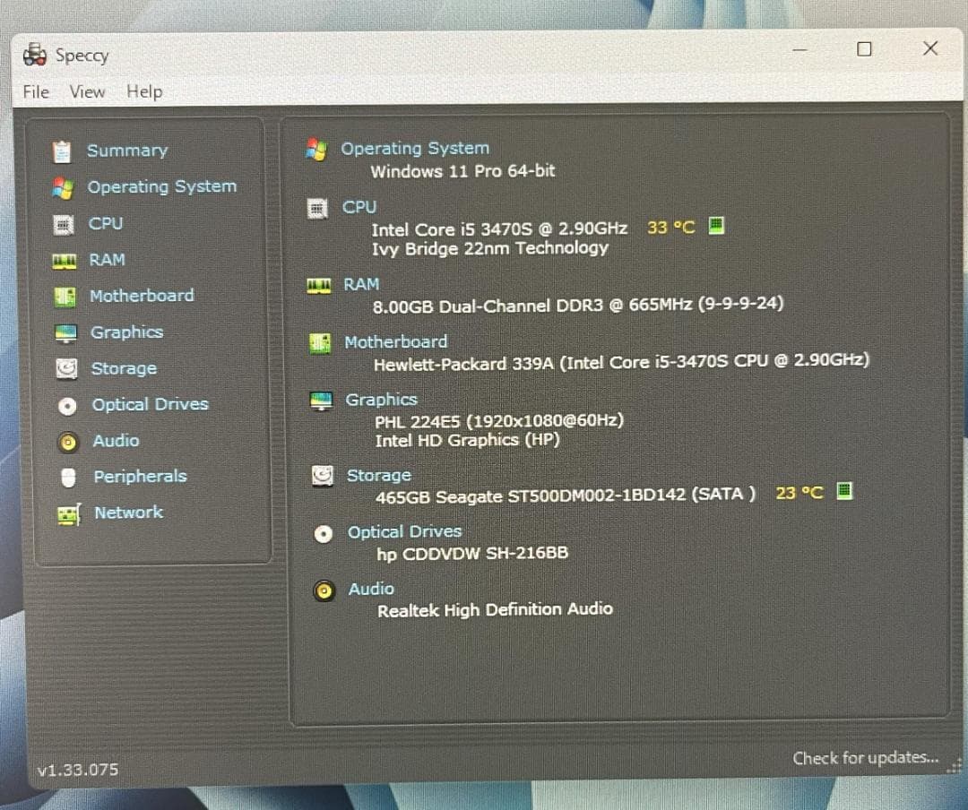Maximize the Speccy window
Screen dimensions: 968x810
tap(864, 48)
